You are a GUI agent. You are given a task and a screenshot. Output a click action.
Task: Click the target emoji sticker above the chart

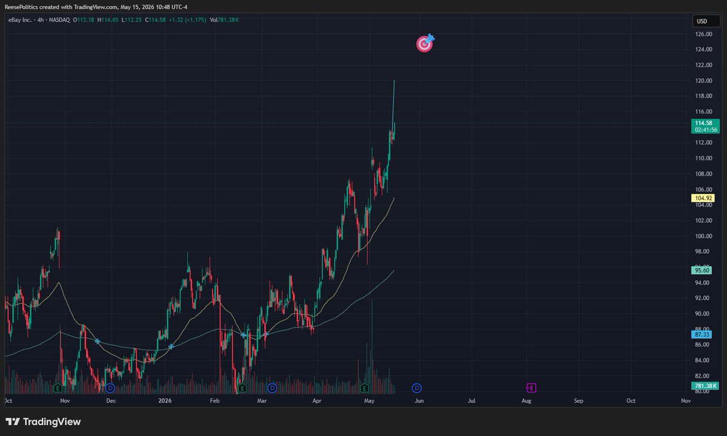[x=425, y=43]
